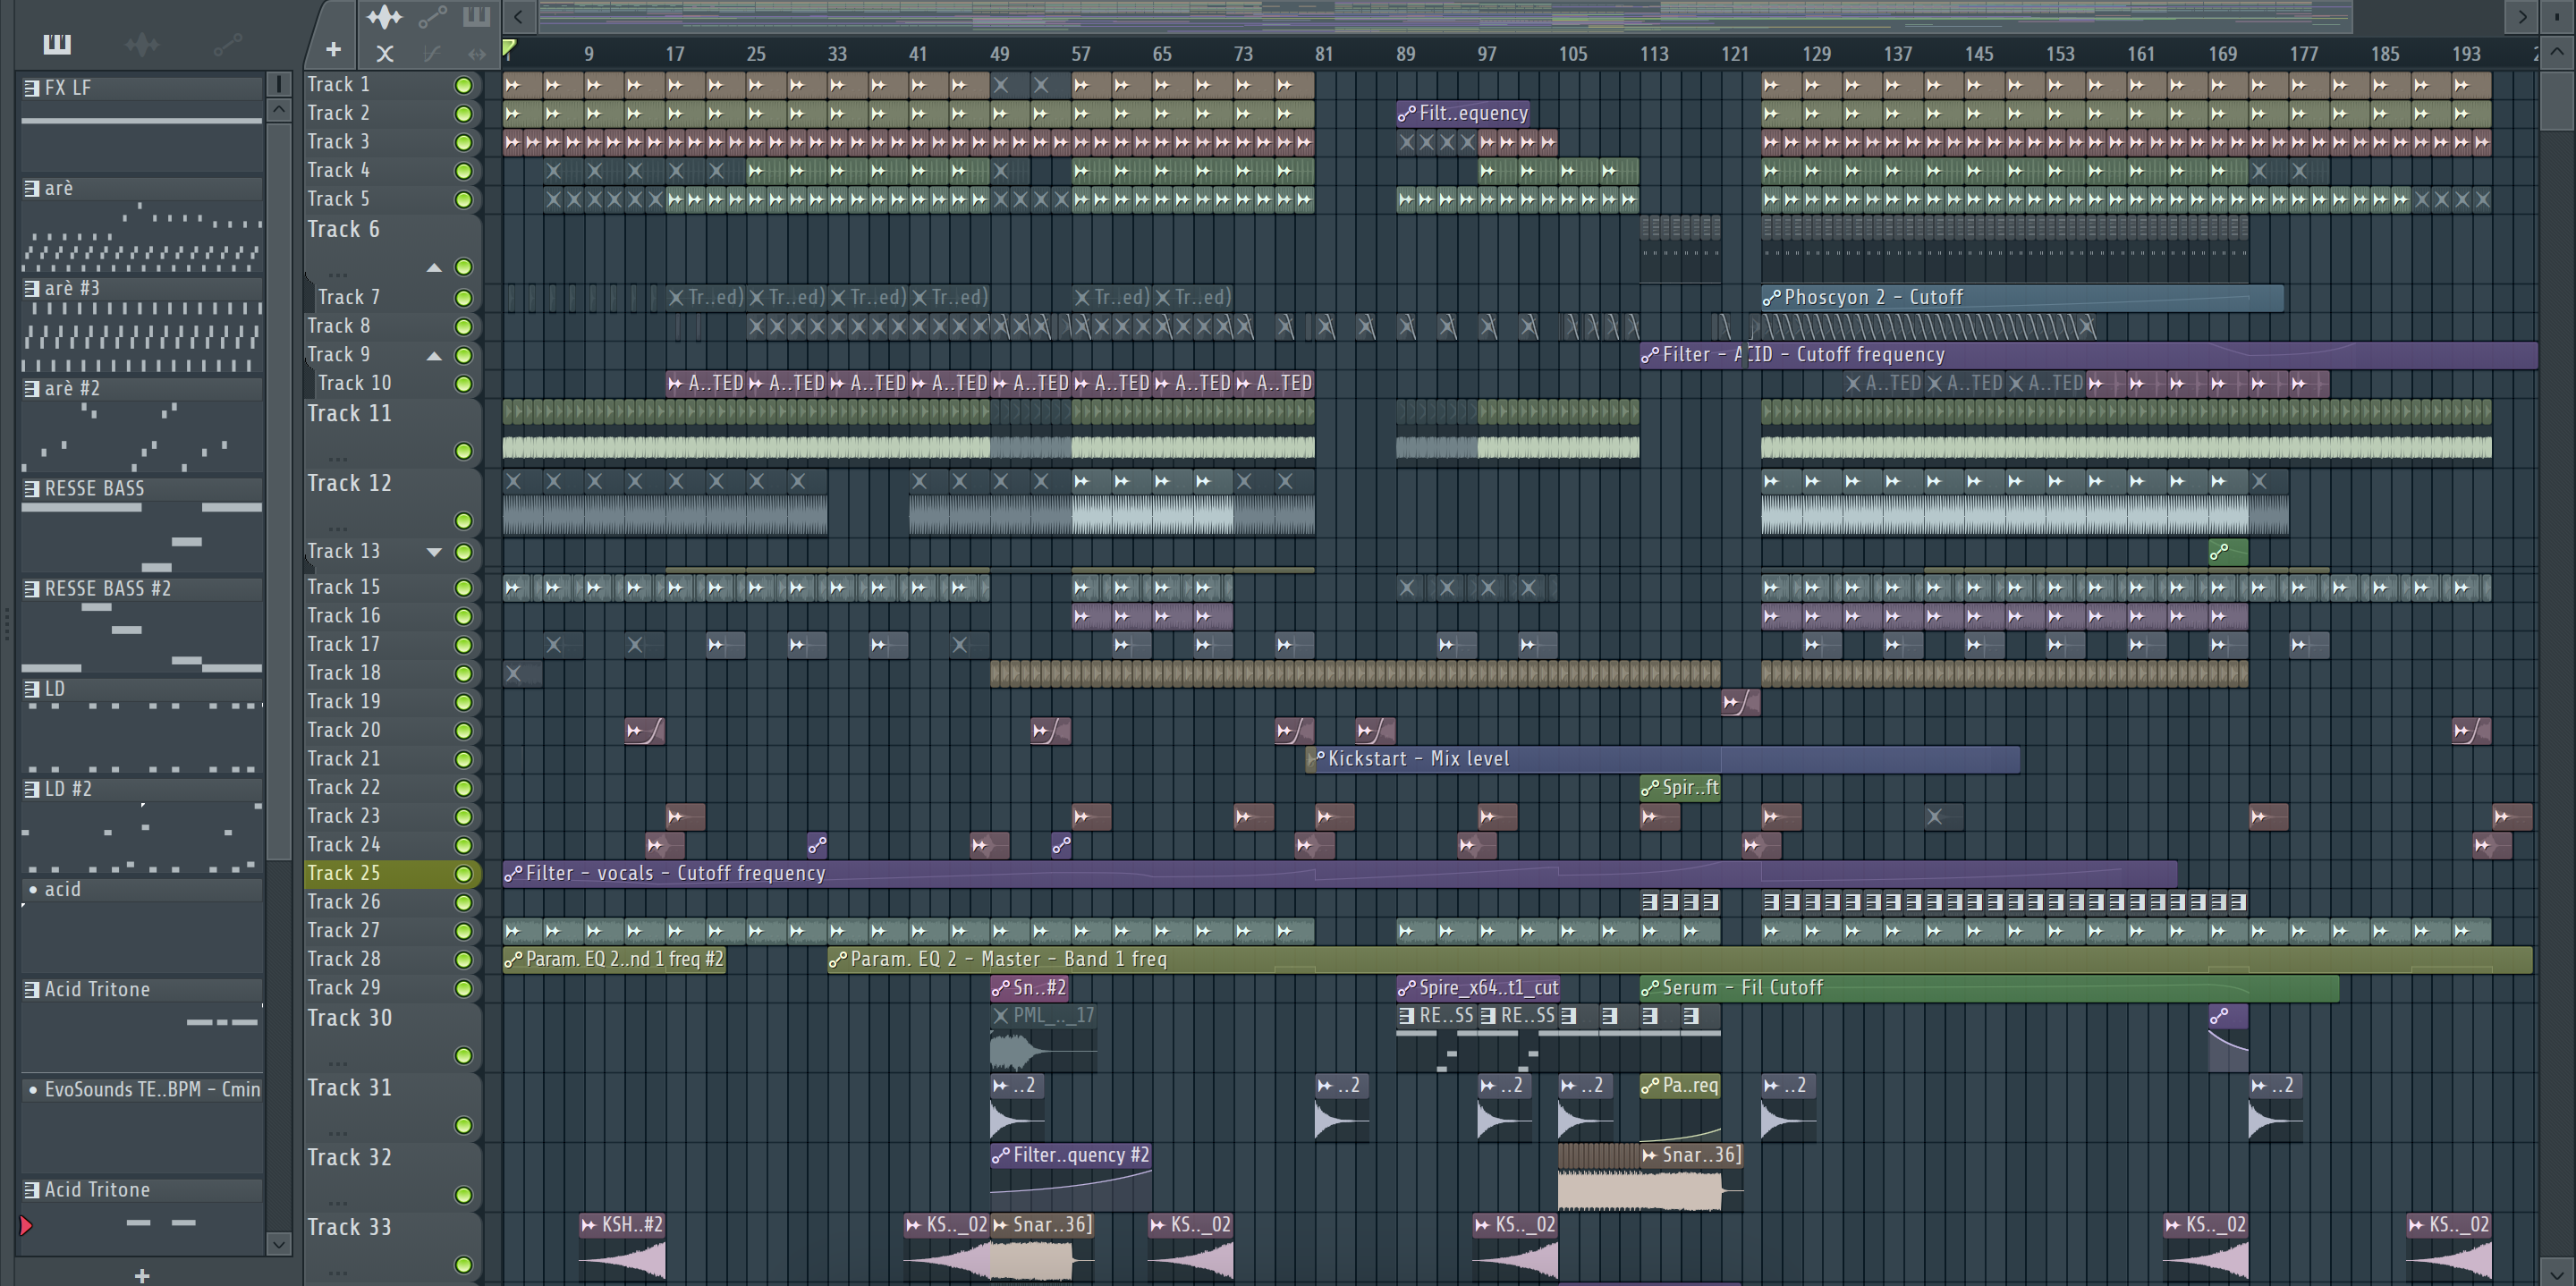Click the green playhead marker at bar 1

pyautogui.click(x=509, y=48)
